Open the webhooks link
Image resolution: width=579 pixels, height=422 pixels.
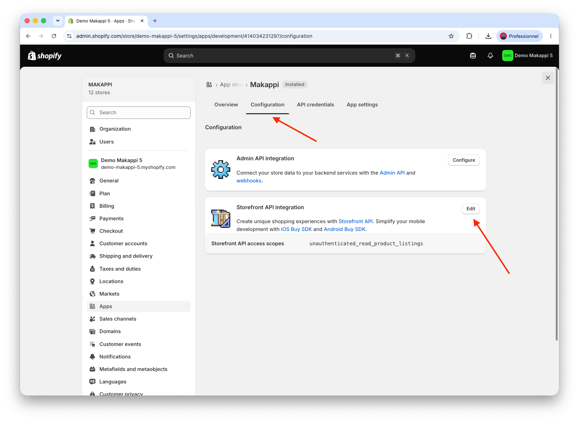[x=249, y=181]
